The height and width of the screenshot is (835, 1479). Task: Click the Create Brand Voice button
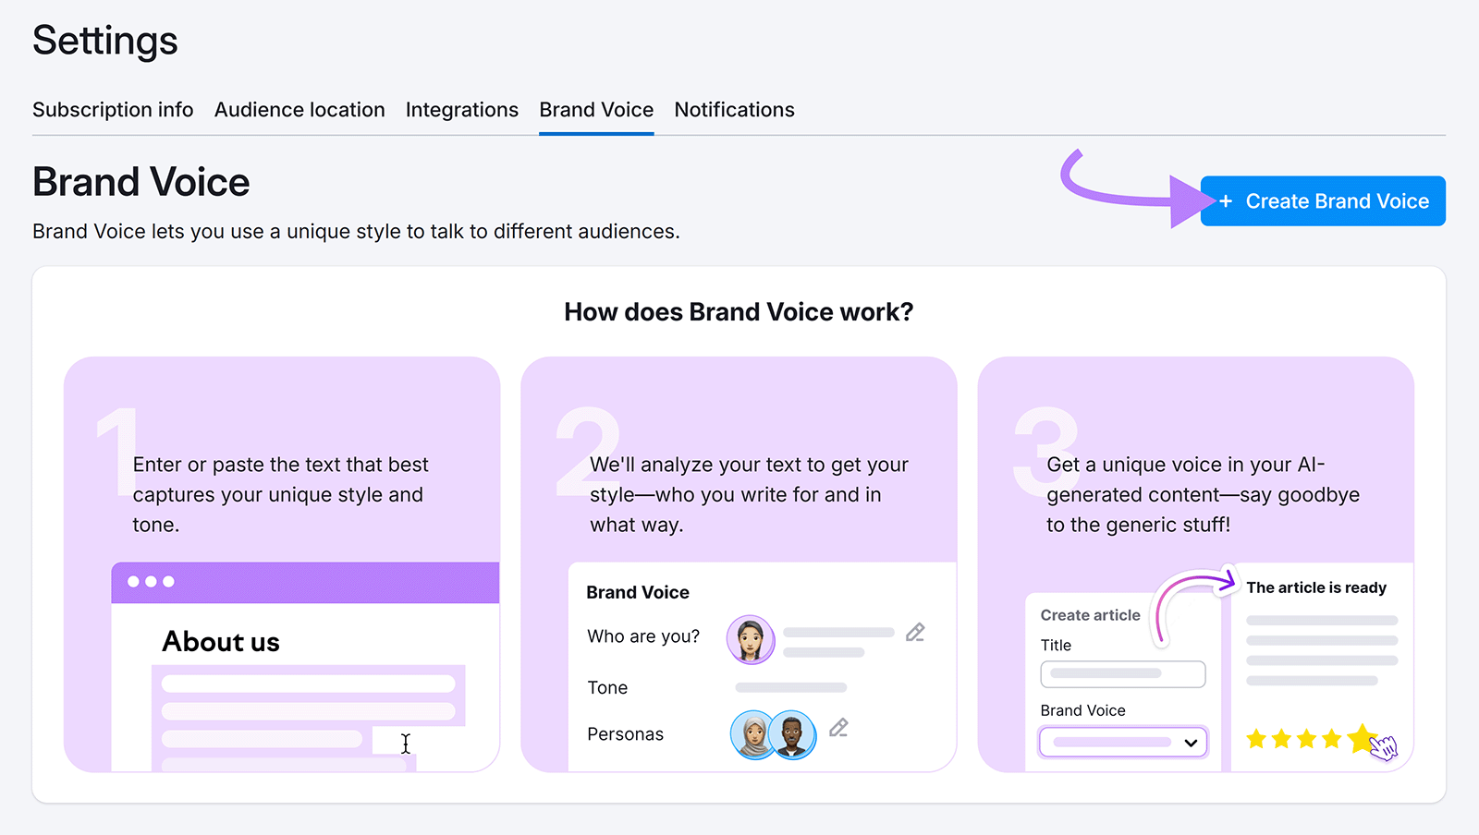[x=1322, y=200]
